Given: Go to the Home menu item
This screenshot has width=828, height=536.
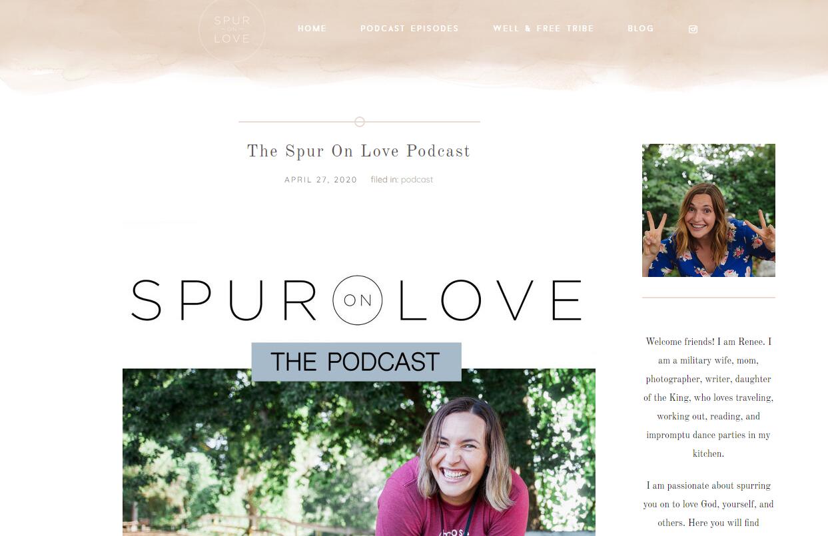Looking at the screenshot, I should (312, 29).
